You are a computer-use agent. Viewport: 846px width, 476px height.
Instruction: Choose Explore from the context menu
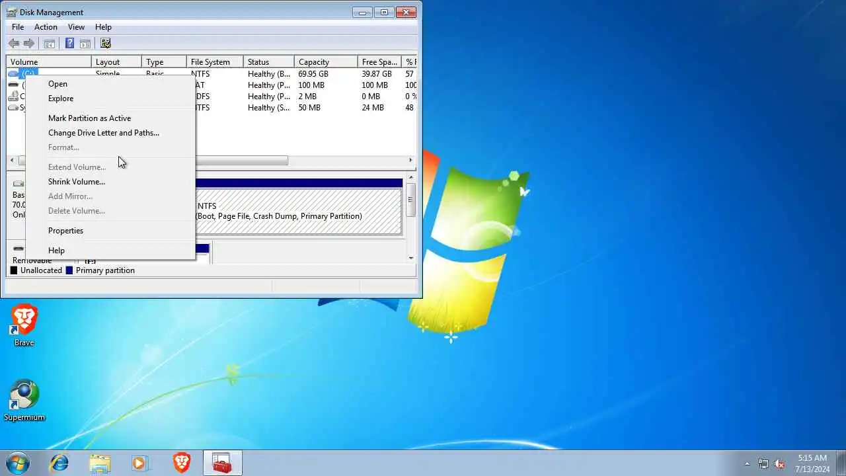[110, 99]
